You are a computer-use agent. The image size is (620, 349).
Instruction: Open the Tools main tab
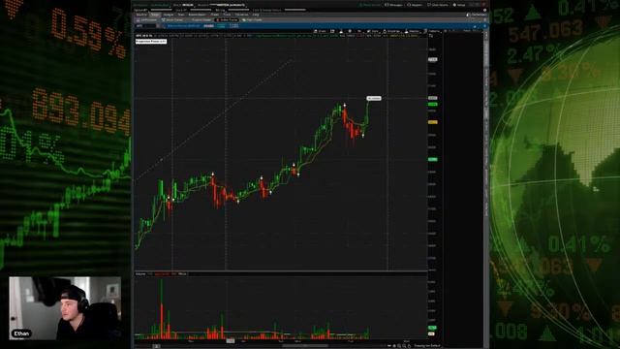pos(227,15)
